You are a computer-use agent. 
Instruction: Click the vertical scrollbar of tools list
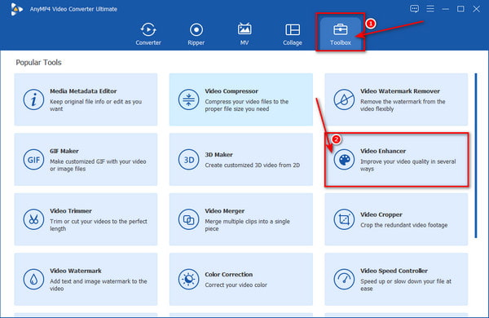pyautogui.click(x=476, y=156)
